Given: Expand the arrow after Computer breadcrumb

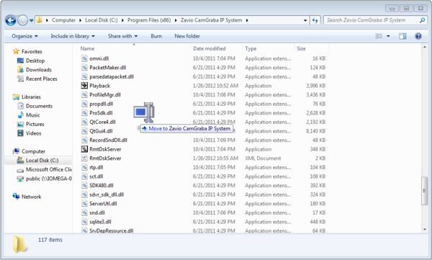Looking at the screenshot, I should 80,20.
